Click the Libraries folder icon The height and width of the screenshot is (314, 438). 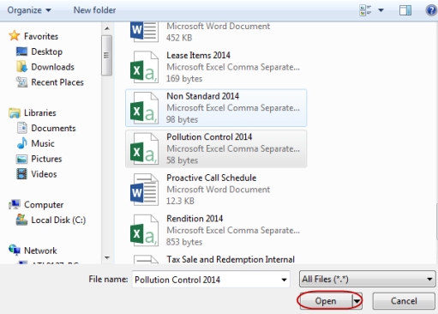tap(15, 113)
